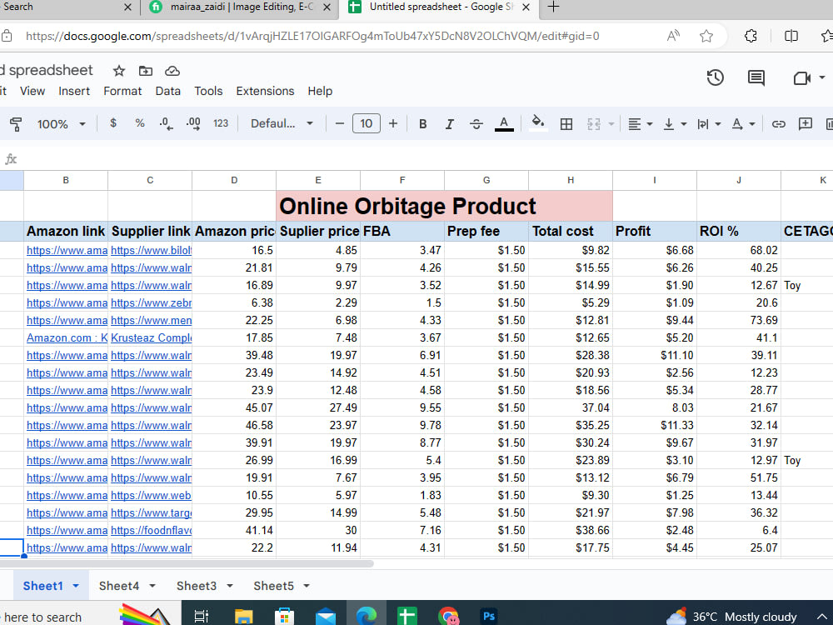Open the Data menu

[168, 91]
